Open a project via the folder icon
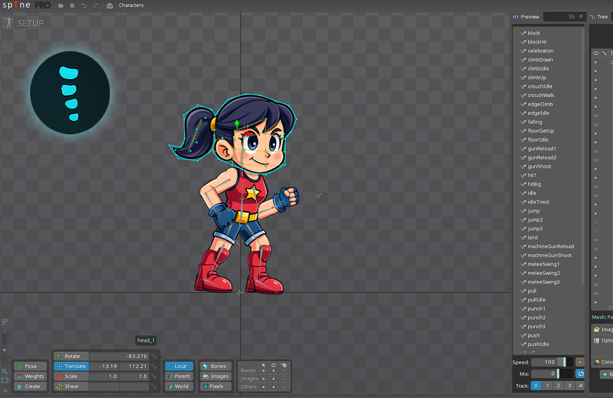613x398 pixels. point(61,5)
